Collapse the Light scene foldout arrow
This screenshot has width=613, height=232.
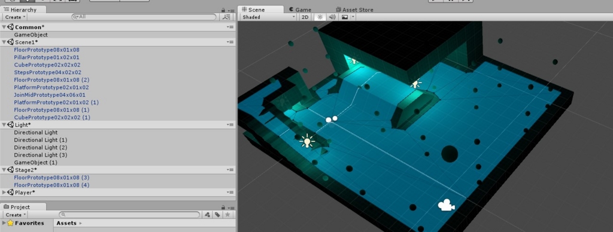coord(4,124)
